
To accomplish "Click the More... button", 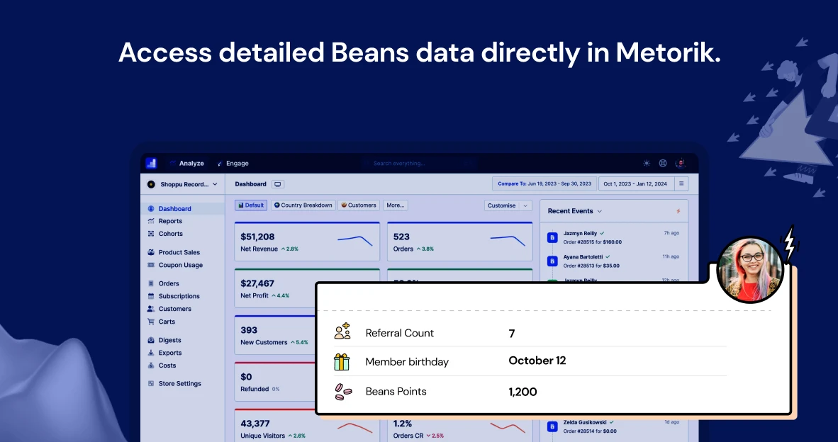I will tap(395, 205).
